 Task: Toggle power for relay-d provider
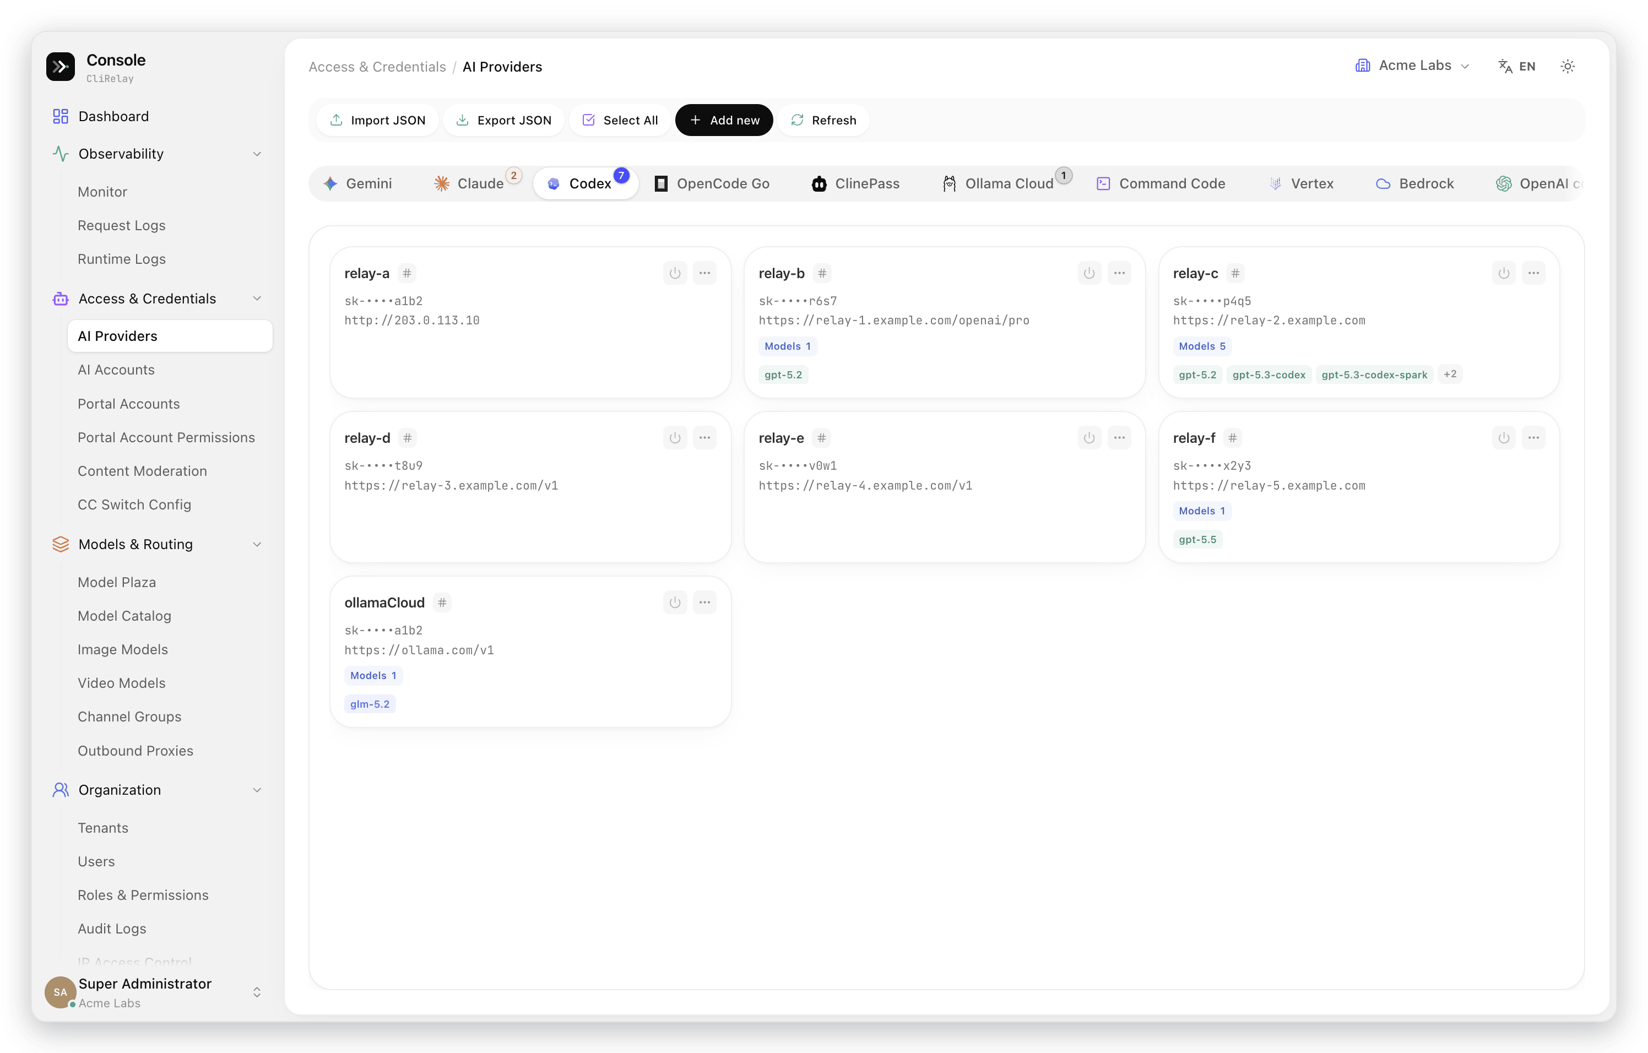pos(675,438)
